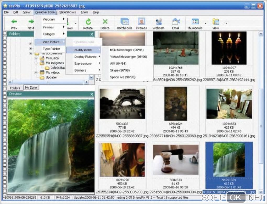This screenshot has height=204, width=267.
Task: Open the Webcam toolbar icon
Action: (x=158, y=22)
